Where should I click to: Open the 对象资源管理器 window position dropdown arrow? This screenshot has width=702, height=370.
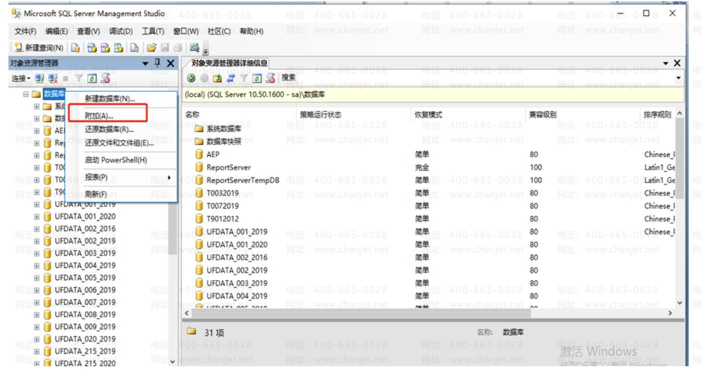coord(145,63)
